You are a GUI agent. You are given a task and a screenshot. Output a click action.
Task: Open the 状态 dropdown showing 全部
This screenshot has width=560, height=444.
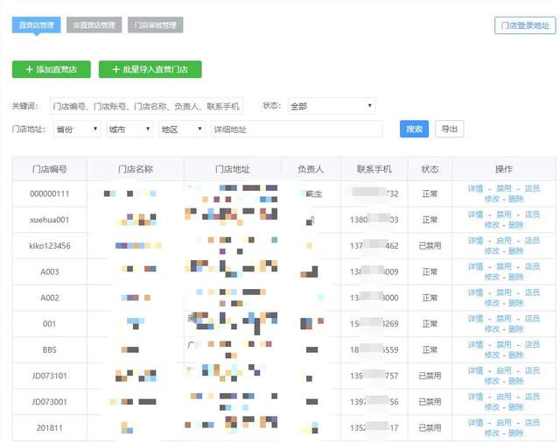click(331, 106)
